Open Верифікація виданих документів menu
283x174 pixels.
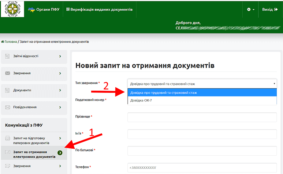(x=99, y=9)
